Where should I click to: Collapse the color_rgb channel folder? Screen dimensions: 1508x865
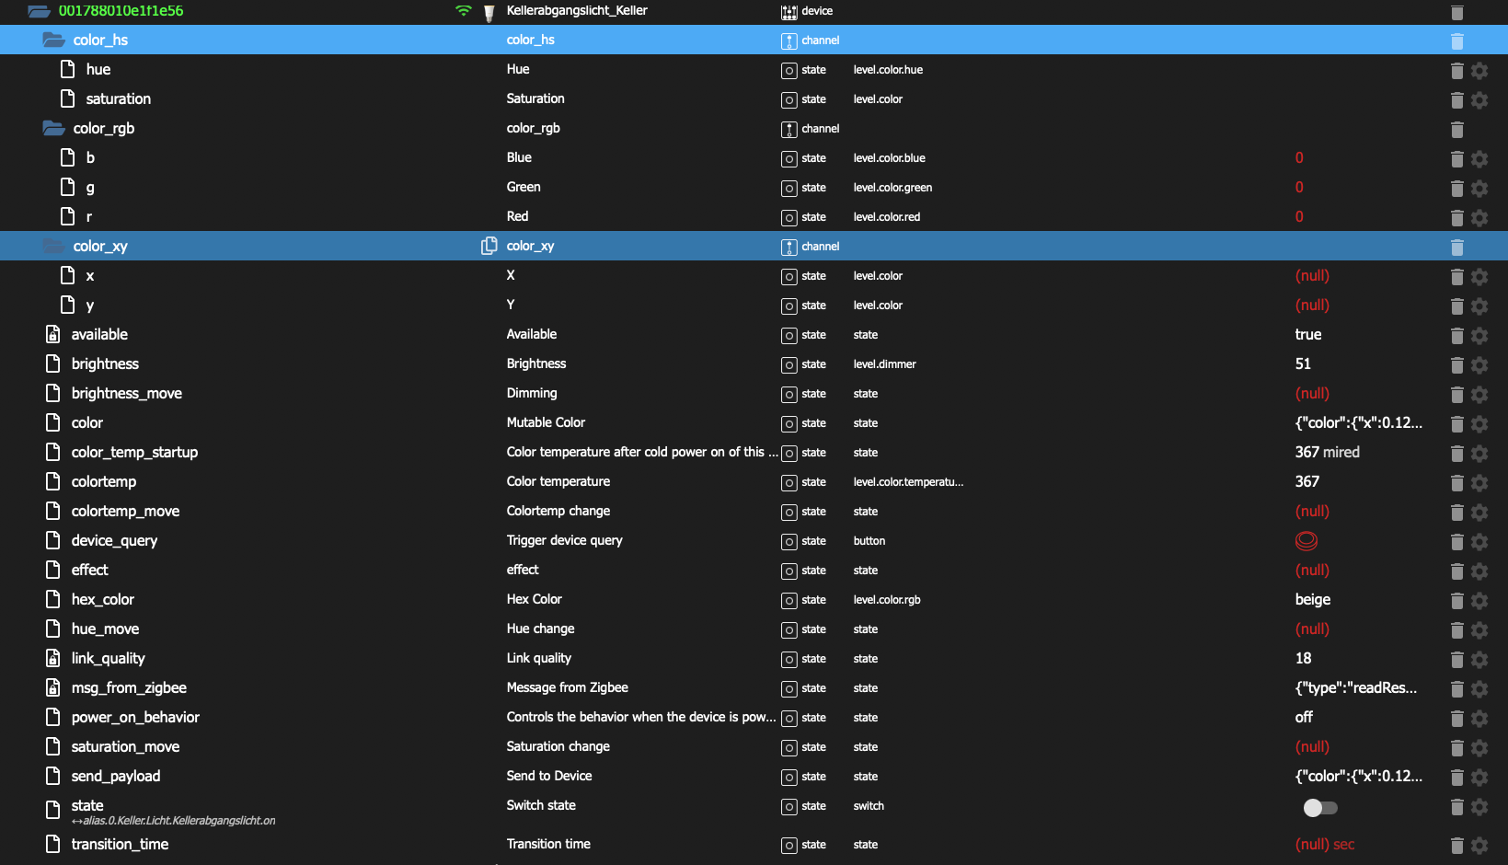click(x=53, y=129)
